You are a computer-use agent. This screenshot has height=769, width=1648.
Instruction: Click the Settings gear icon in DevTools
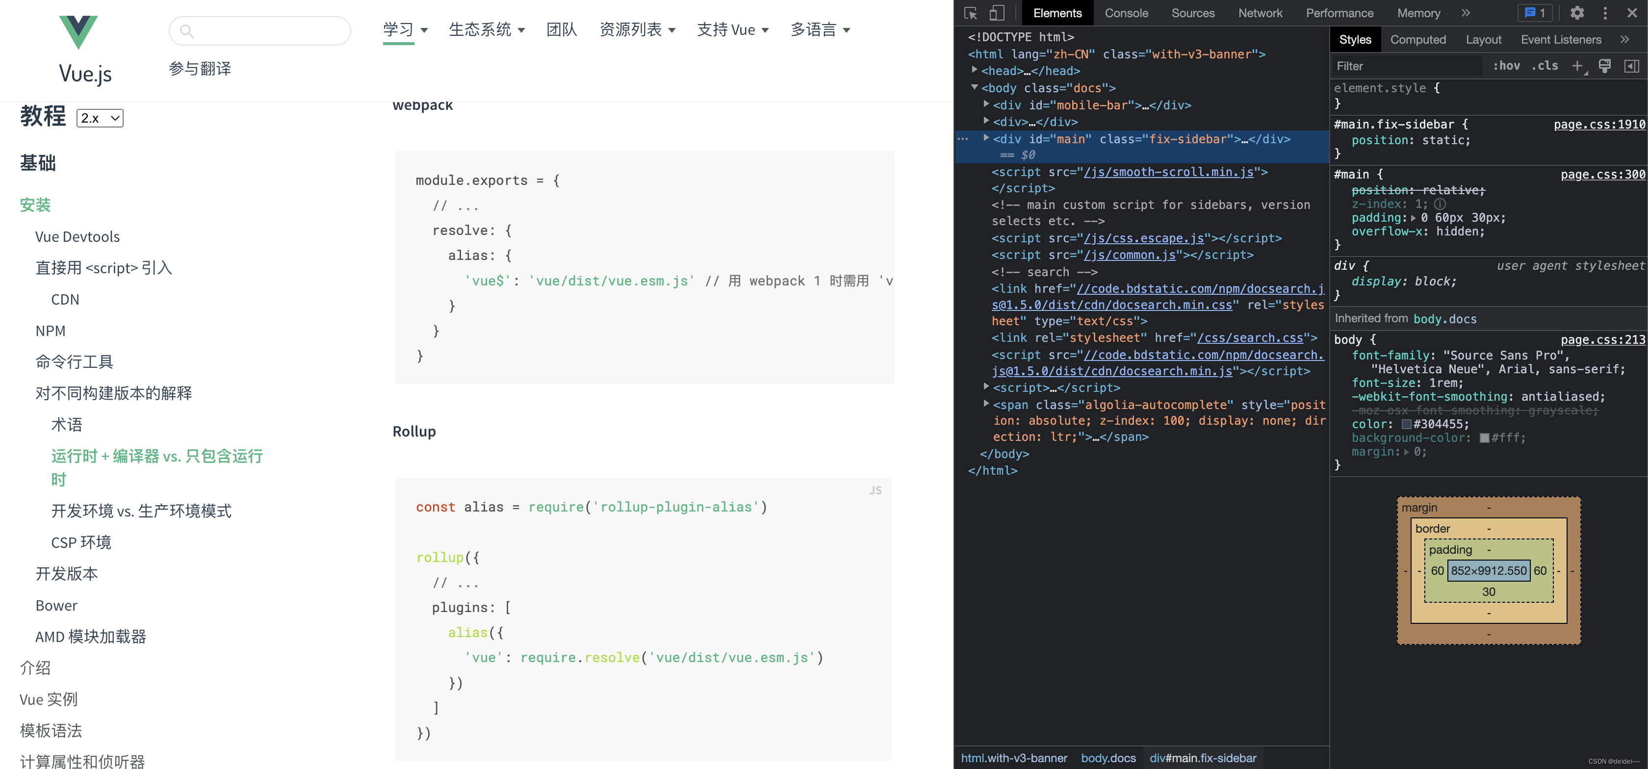pyautogui.click(x=1576, y=14)
